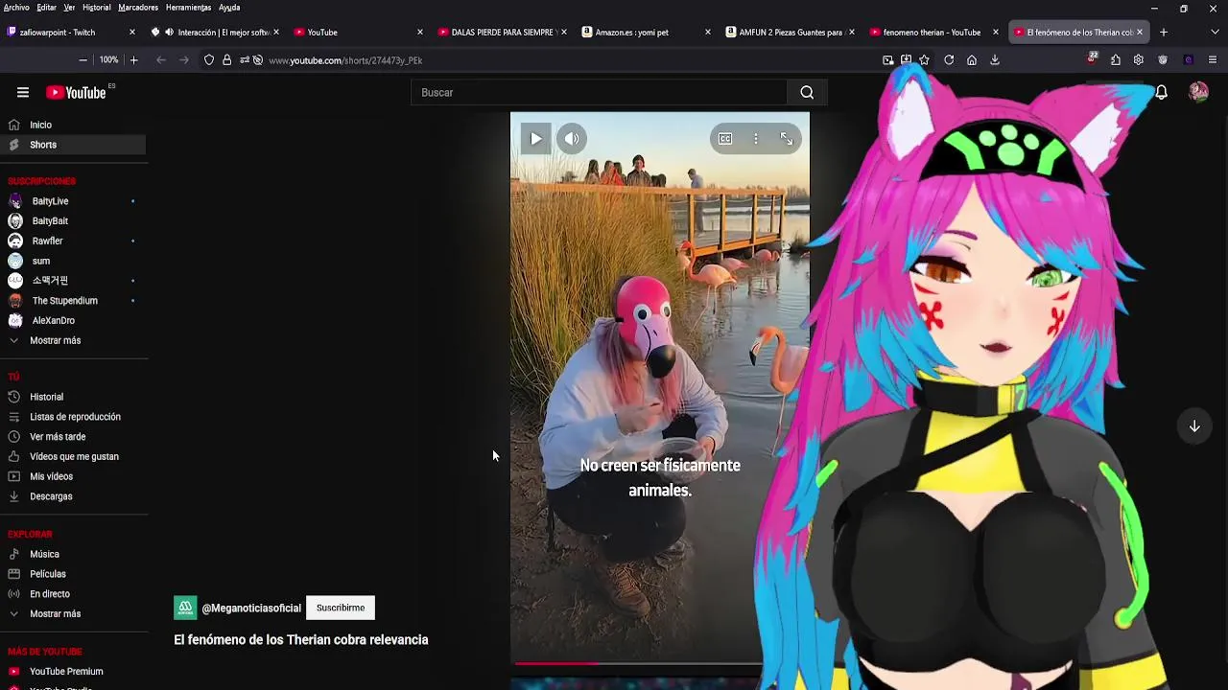Viewport: 1228px width, 690px height.
Task: Toggle closed captions on the Short
Action: coord(725,139)
